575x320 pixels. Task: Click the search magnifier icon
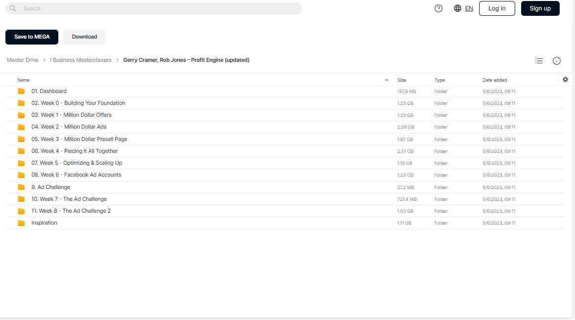click(13, 8)
